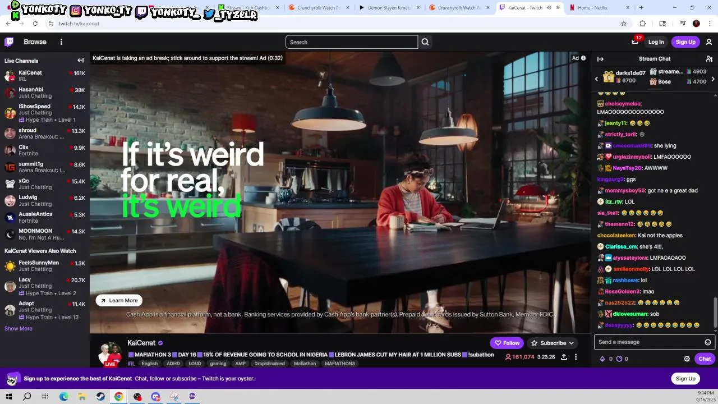718x404 pixels.
Task: Mute audio on KaiCenat Twitch tab
Action: click(549, 8)
